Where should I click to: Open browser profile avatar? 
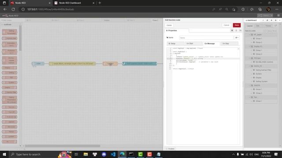268,9
